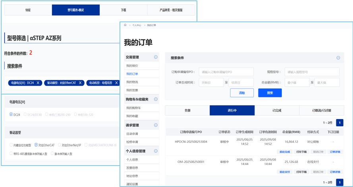
Task: Click 前往完成 for order HPOCN-202508253004
Action: click(284, 152)
